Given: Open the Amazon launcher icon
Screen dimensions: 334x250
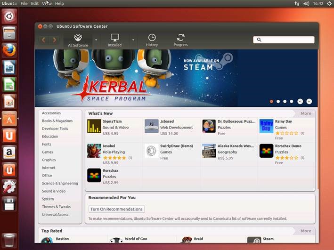Looking at the screenshot, I should click(9, 153).
